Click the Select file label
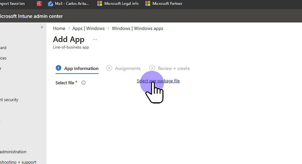 pyautogui.click(x=65, y=83)
